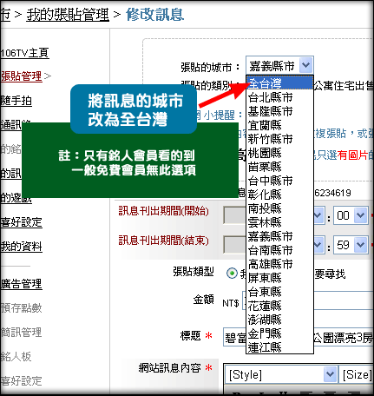Open the 張貼的城市 dropdown arrow
The width and height of the screenshot is (374, 396).
(306, 65)
